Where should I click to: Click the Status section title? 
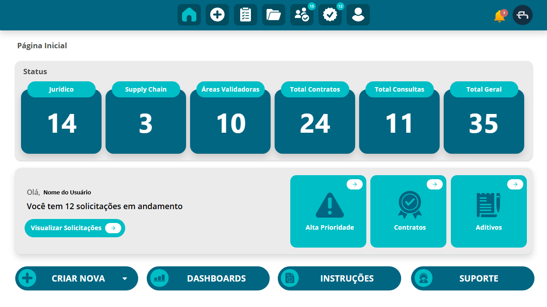tap(35, 71)
